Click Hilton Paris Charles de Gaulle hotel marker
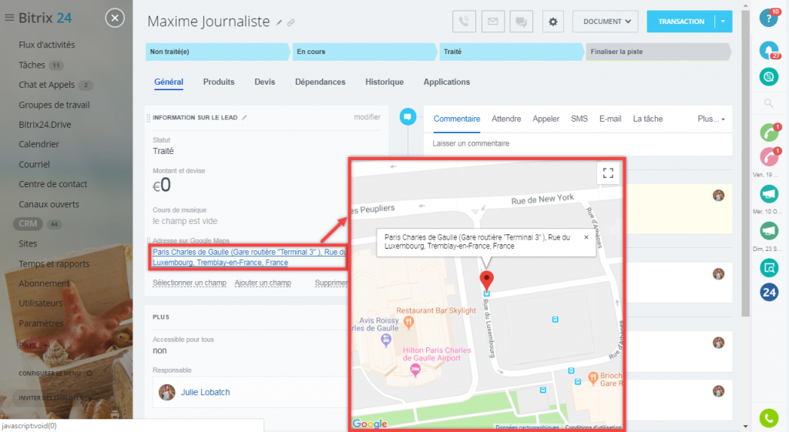This screenshot has height=432, width=789. click(x=415, y=370)
